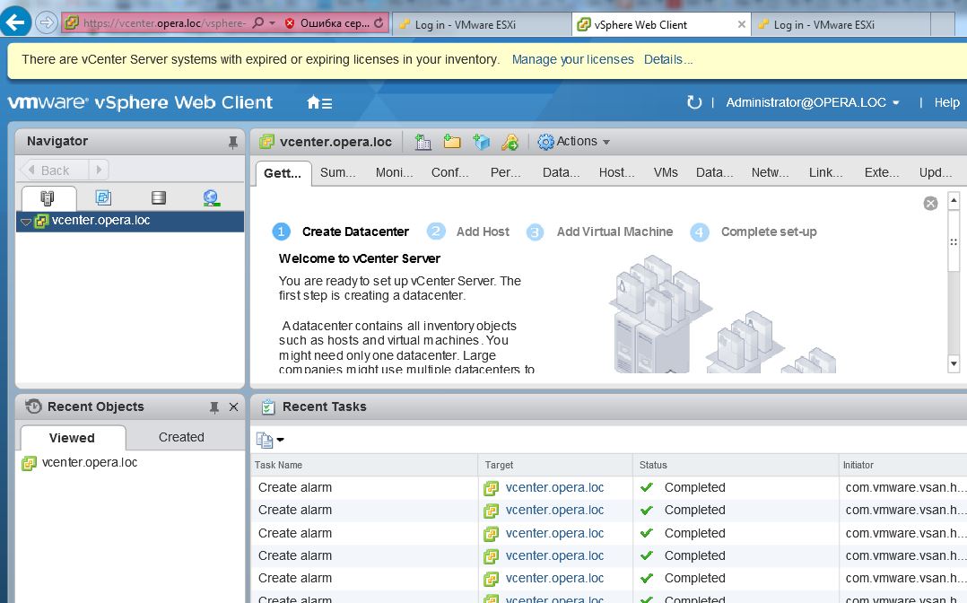The image size is (967, 603).
Task: Reload the page from the address bar
Action: [379, 23]
